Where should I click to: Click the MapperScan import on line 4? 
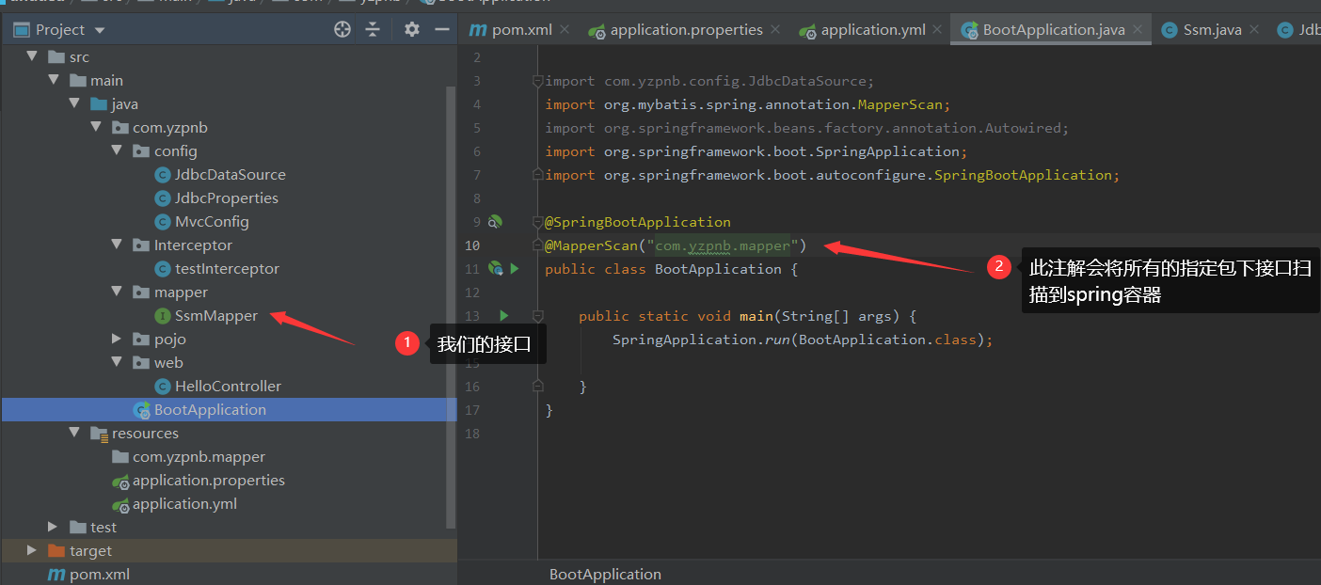(x=748, y=104)
